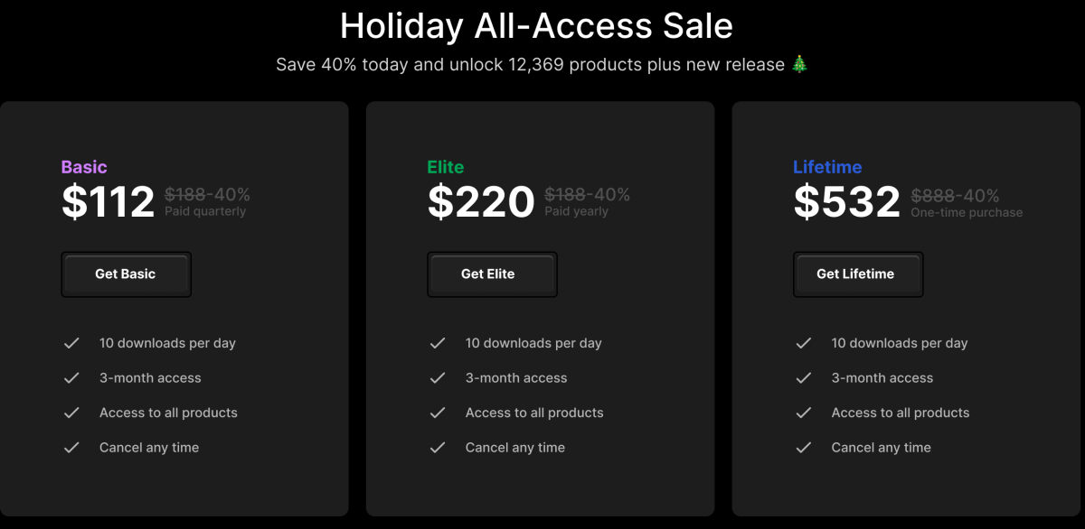Click the green Elite plan title
The height and width of the screenshot is (529, 1085).
tap(446, 167)
